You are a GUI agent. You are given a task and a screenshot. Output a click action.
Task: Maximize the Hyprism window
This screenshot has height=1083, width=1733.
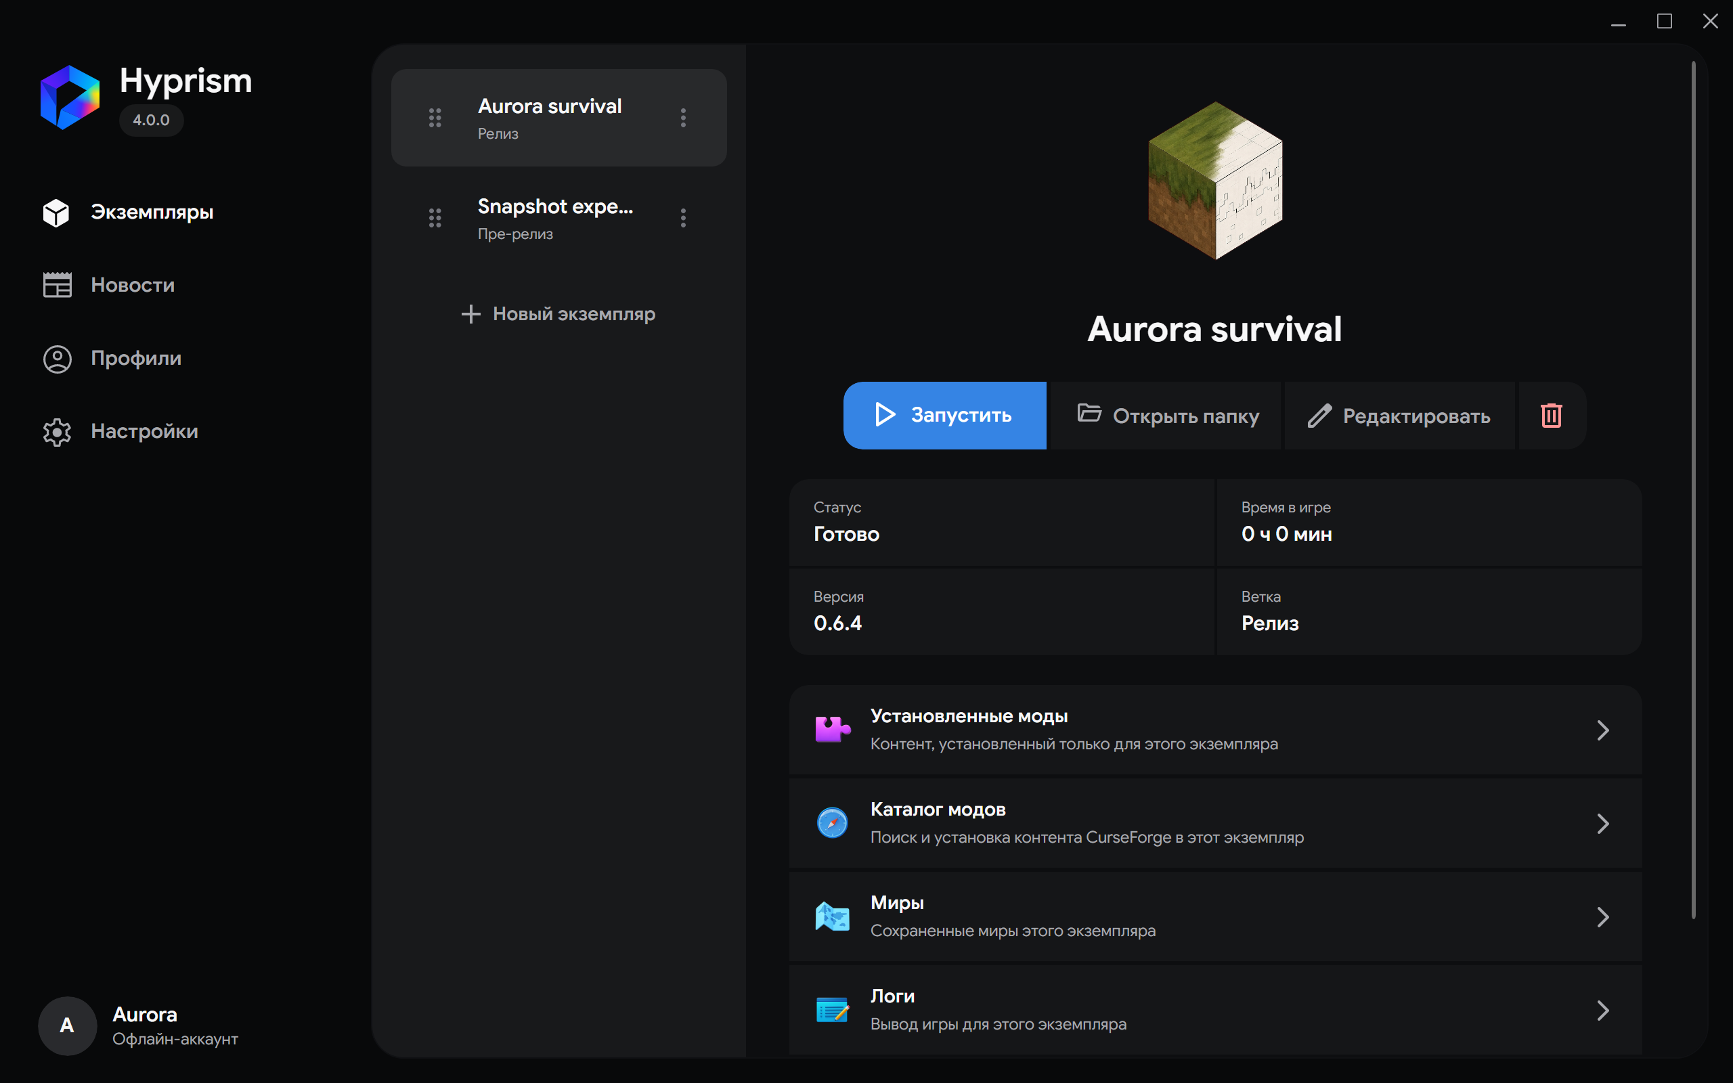tap(1665, 22)
